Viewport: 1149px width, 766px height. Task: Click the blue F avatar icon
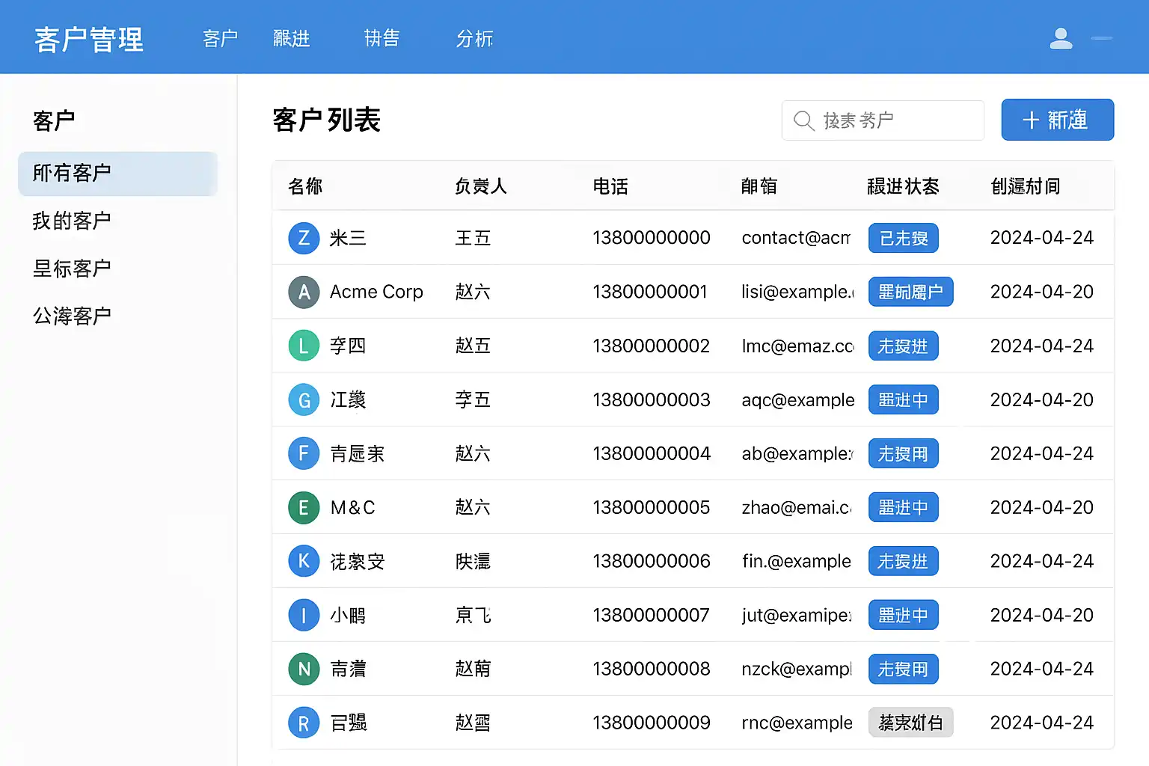click(304, 453)
